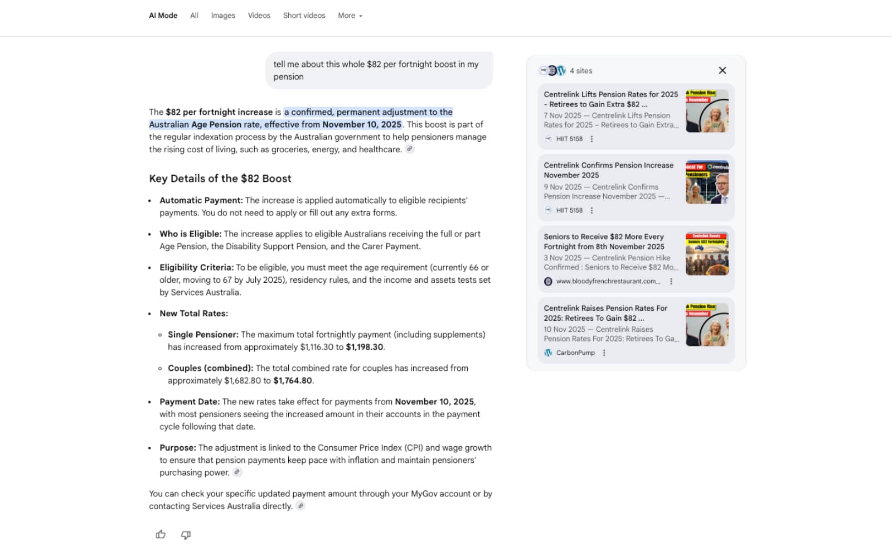The height and width of the screenshot is (555, 892).
Task: Click the source link icon after 'purchasing power.'
Action: pos(237,472)
